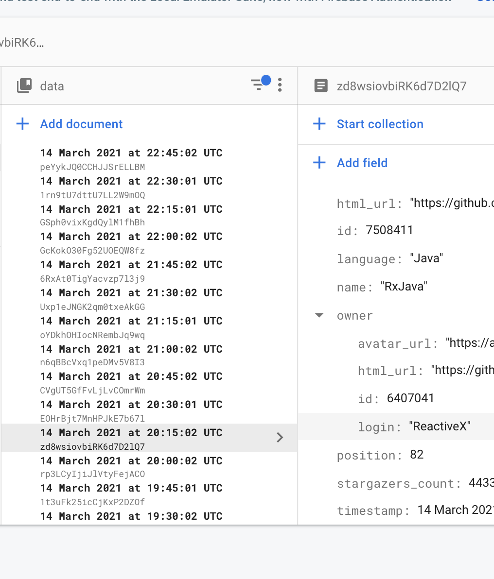Click Add document
The width and height of the screenshot is (494, 579).
[81, 124]
